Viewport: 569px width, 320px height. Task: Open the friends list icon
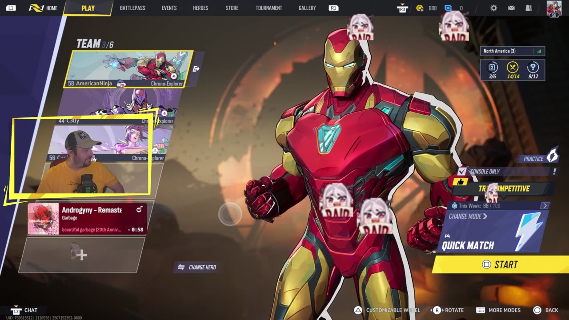point(529,8)
